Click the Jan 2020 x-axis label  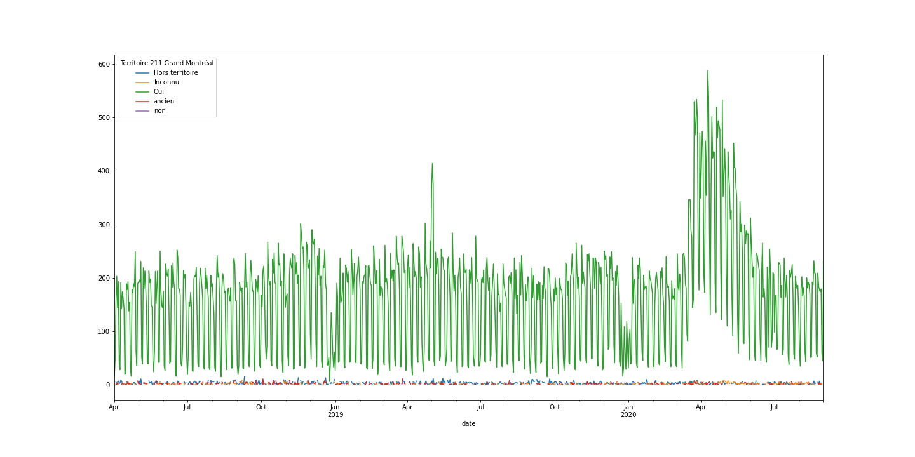(x=628, y=411)
